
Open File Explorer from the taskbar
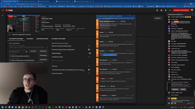pos(19,107)
